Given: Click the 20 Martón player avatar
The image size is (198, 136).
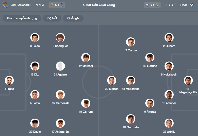Looking at the screenshot, I should click(112, 80).
